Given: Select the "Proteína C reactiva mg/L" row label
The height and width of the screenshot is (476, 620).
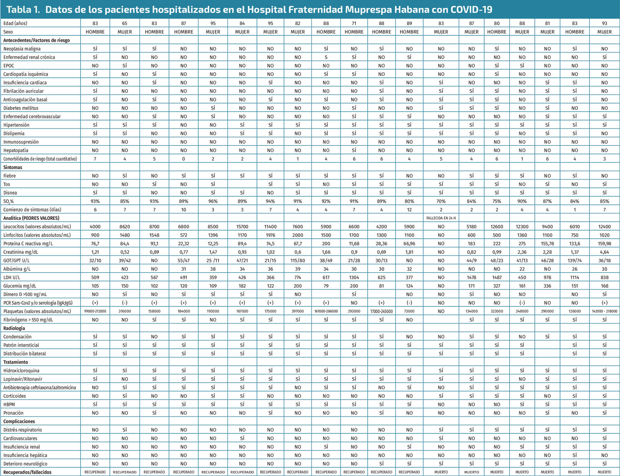Looking at the screenshot, I should (28, 244).
